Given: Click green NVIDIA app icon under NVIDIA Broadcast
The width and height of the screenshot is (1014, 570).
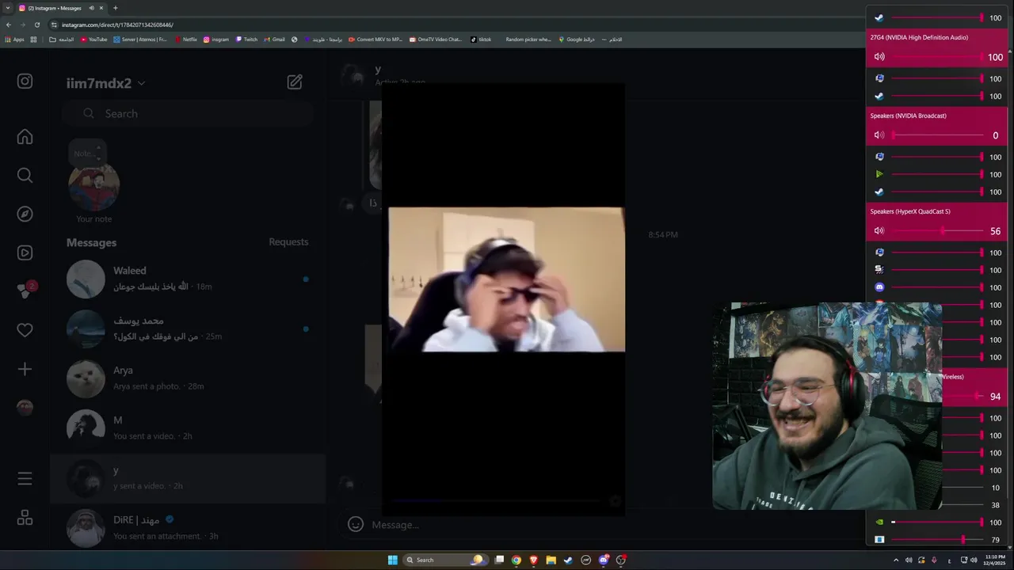Looking at the screenshot, I should coord(879,174).
